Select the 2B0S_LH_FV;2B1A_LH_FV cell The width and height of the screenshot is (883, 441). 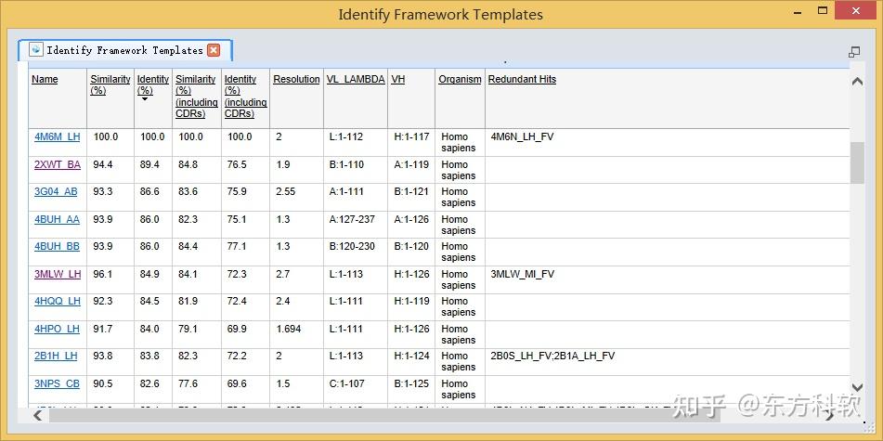point(552,356)
